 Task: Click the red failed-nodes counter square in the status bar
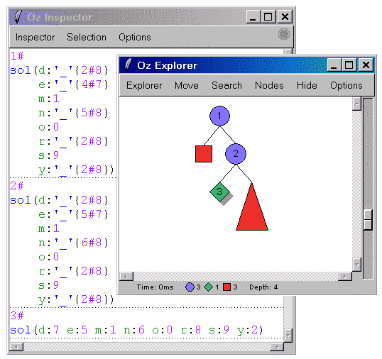pyautogui.click(x=227, y=287)
